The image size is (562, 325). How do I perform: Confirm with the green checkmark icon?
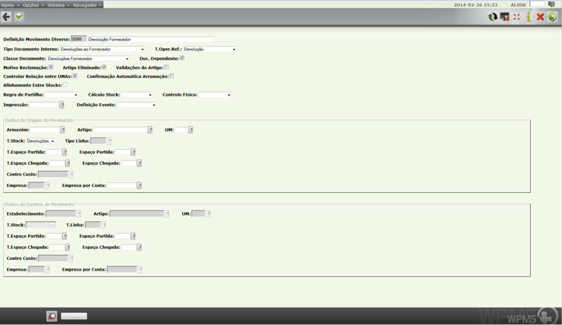pos(19,17)
